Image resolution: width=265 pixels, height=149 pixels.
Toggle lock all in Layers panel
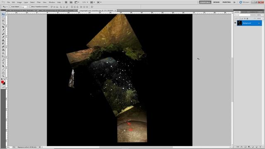coord(247,18)
